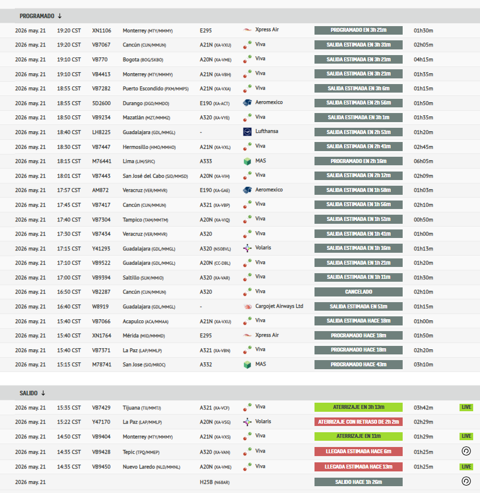This screenshot has width=480, height=493.
Task: Open the replay icon on VB9428 Tepic row
Action: [x=466, y=451]
